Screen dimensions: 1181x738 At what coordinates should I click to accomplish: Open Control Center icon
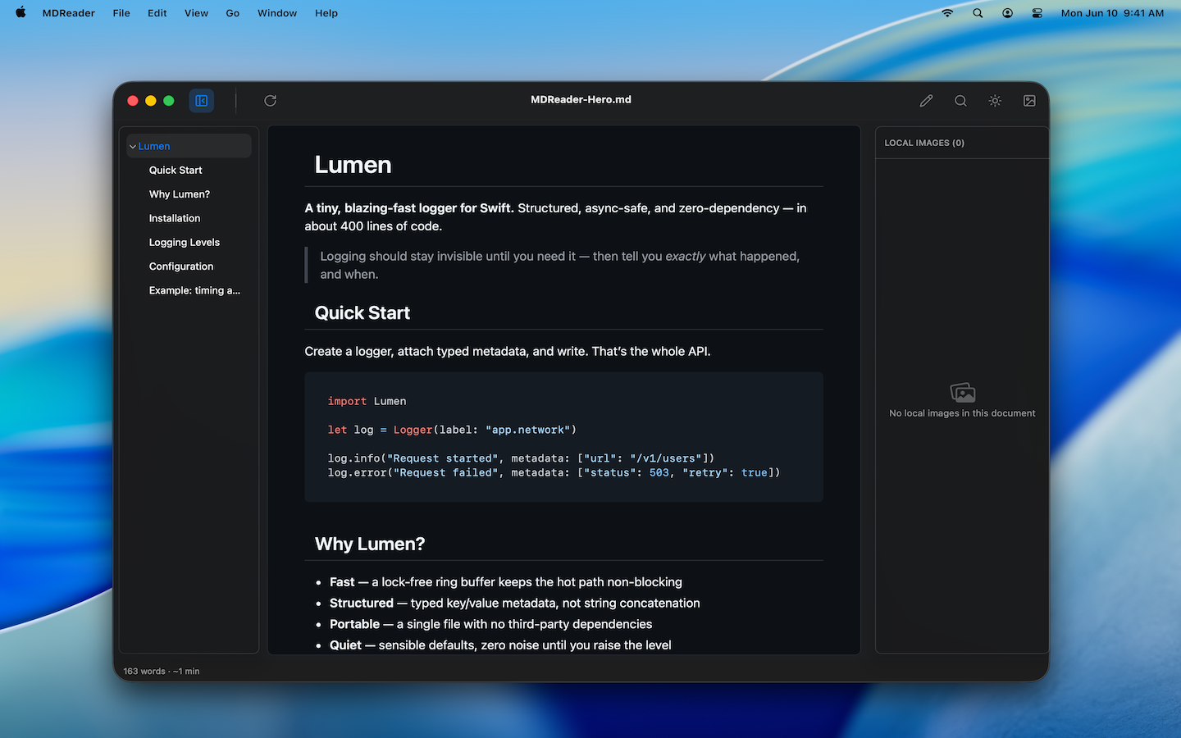pyautogui.click(x=1037, y=13)
